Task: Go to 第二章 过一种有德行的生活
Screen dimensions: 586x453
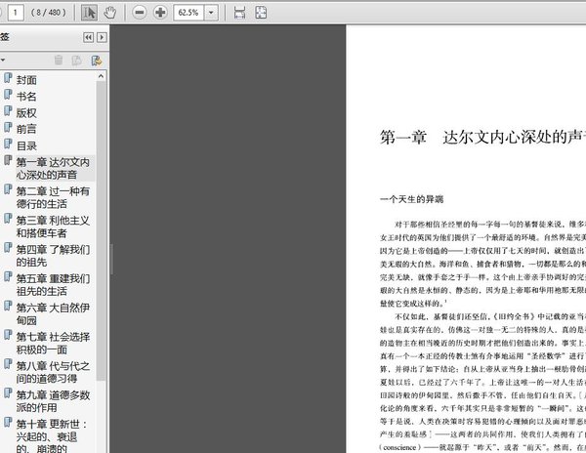Action: point(53,197)
